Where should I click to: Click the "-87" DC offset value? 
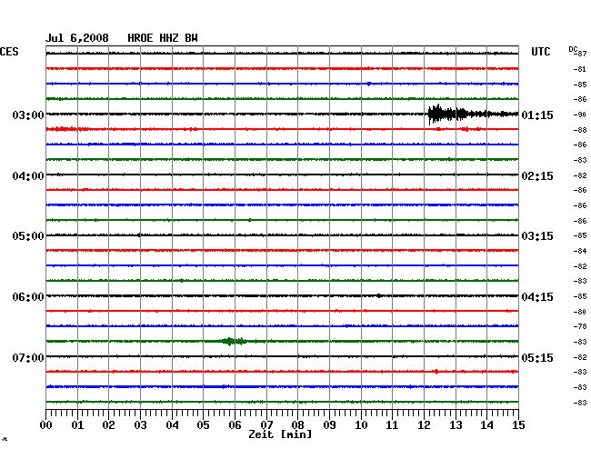pos(581,54)
